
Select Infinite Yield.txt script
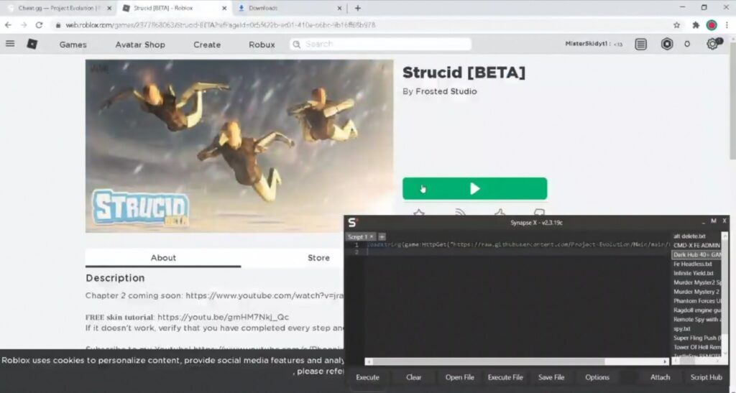coord(694,273)
